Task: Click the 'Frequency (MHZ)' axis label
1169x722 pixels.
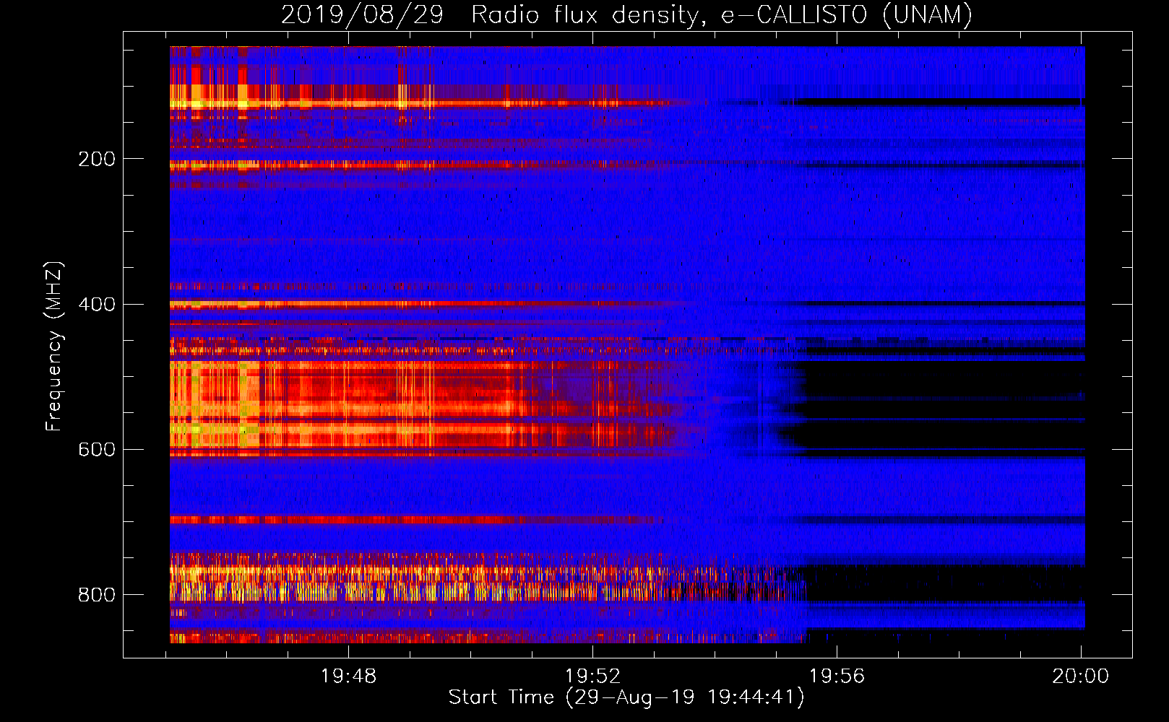Action: (x=54, y=347)
